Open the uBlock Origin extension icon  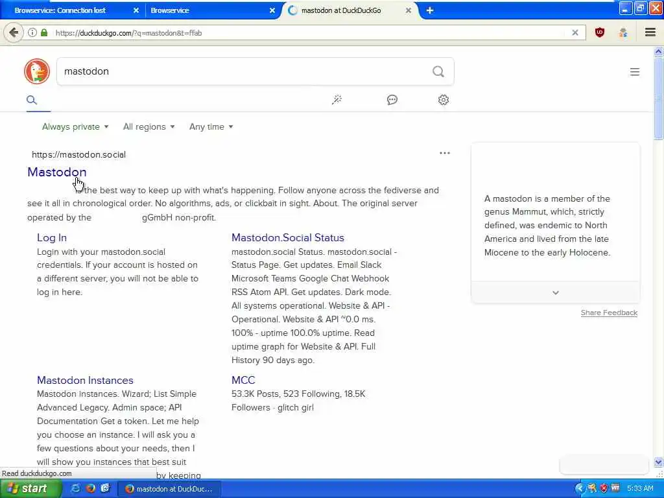(x=599, y=32)
